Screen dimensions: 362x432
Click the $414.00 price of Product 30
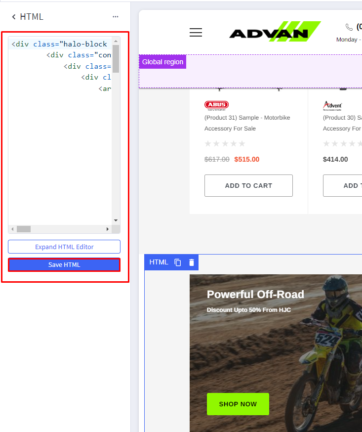[335, 159]
